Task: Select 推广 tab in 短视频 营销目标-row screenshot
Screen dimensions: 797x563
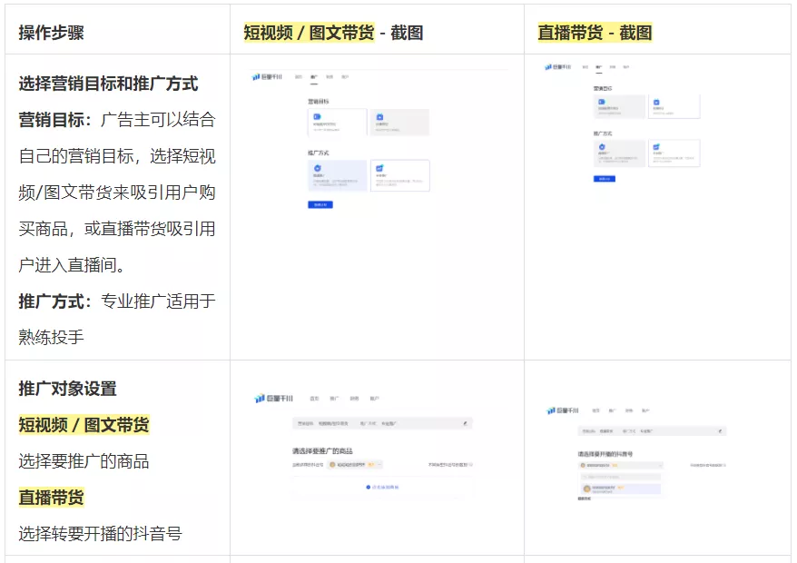Action: pos(314,77)
